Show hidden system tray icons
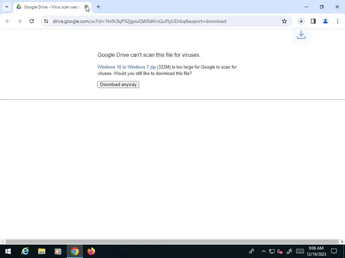345x258 pixels. click(263, 251)
